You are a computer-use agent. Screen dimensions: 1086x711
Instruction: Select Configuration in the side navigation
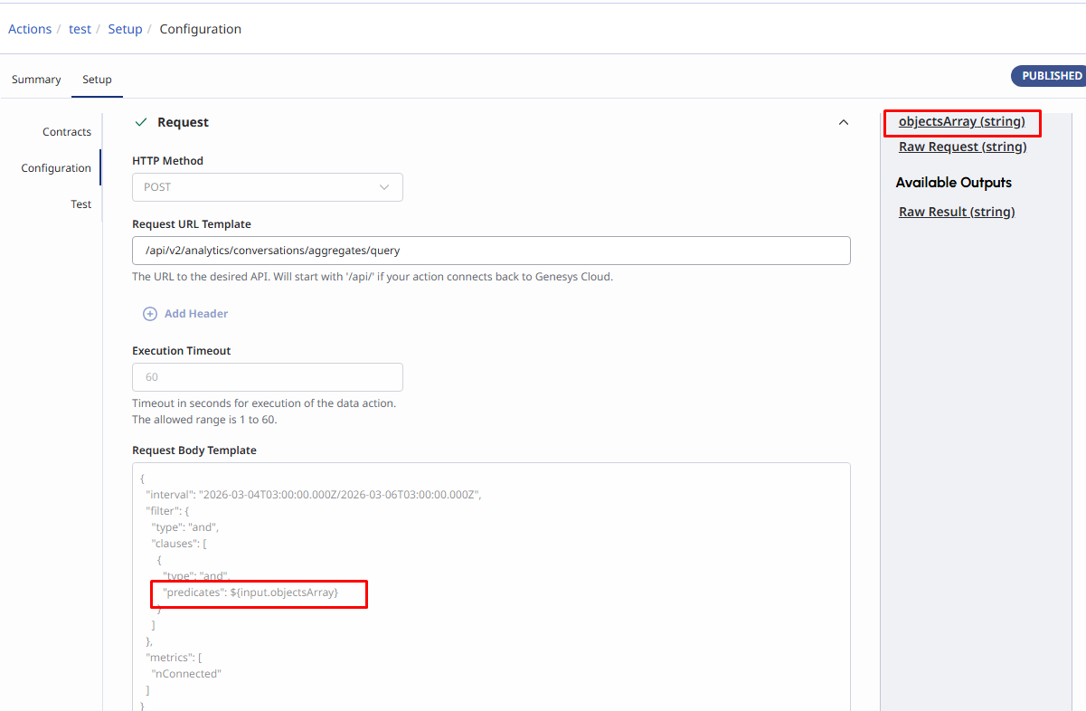[x=56, y=168]
